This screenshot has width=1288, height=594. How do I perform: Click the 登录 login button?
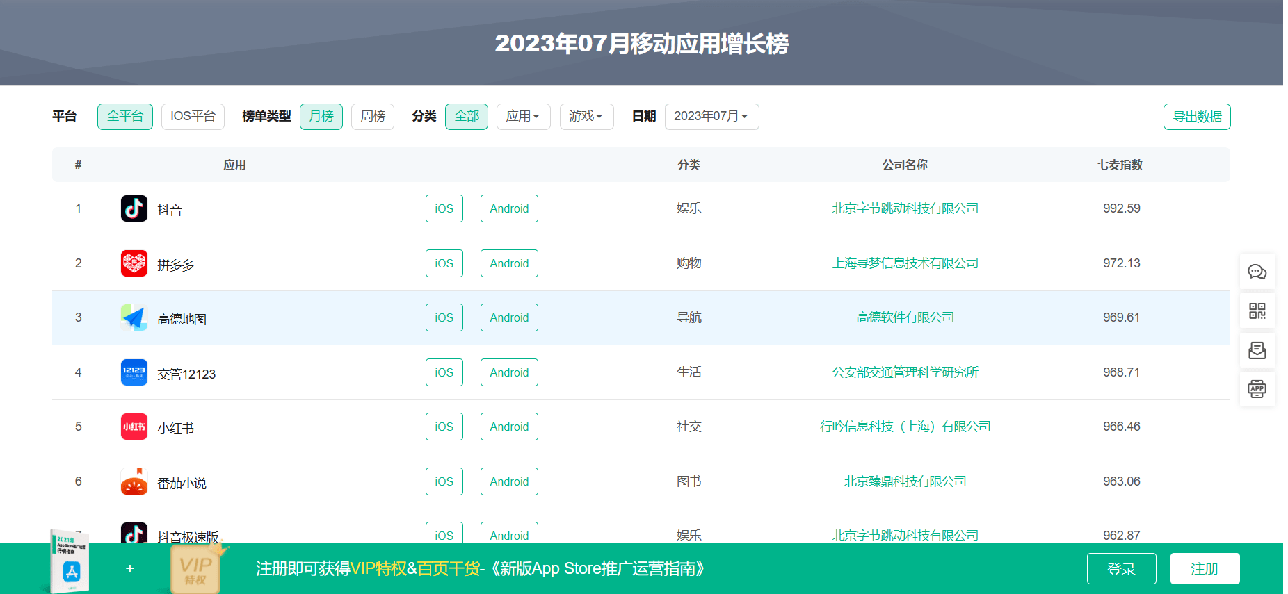click(1121, 569)
